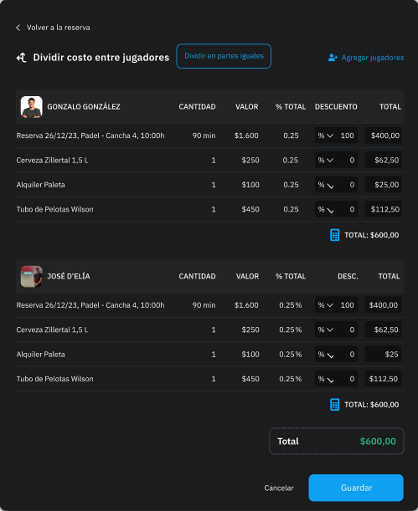Click the $400,00 total field in Gonzalo's Reserva row
418x511 pixels.
click(x=383, y=135)
